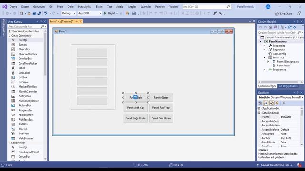Open the Başlat dropdown arrow

tap(117, 13)
